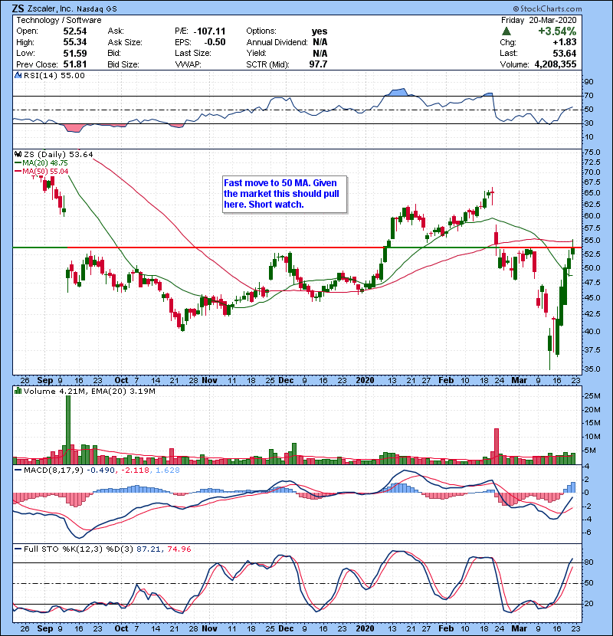Click the VWAP label
This screenshot has width=613, height=636.
188,64
